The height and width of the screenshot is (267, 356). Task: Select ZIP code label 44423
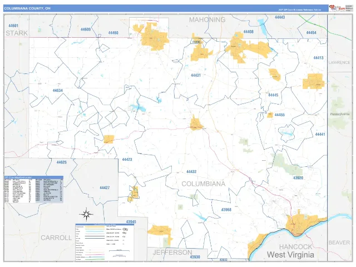[127, 160]
